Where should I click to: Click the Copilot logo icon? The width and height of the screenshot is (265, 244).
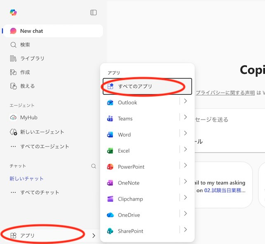coord(13,12)
